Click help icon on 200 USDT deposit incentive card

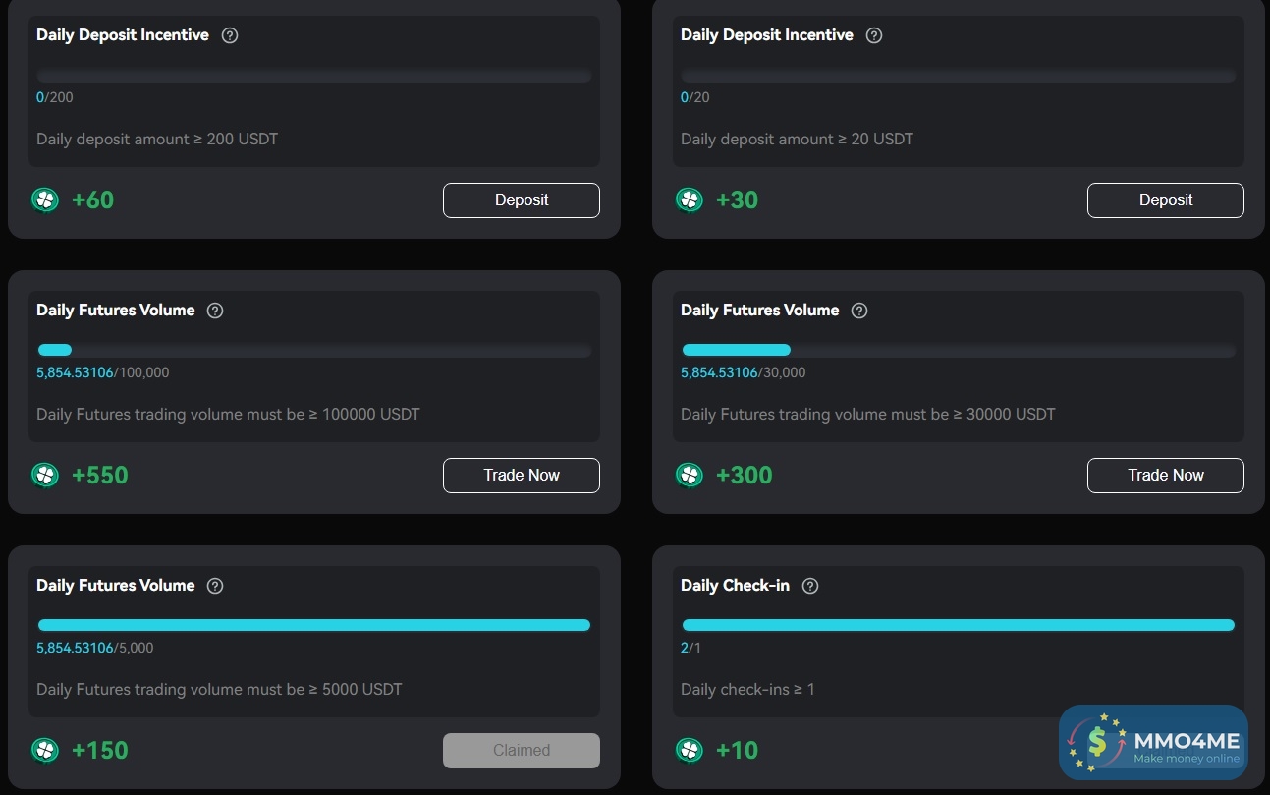[230, 35]
